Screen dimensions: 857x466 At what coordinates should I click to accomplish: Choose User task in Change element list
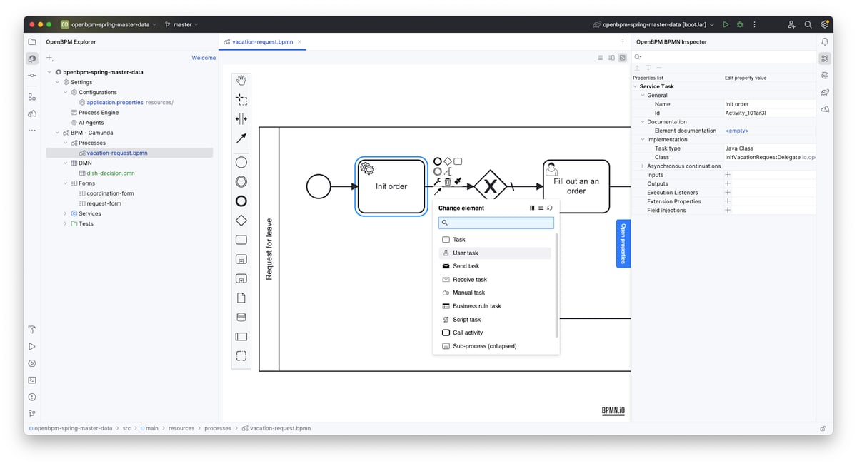coord(466,253)
